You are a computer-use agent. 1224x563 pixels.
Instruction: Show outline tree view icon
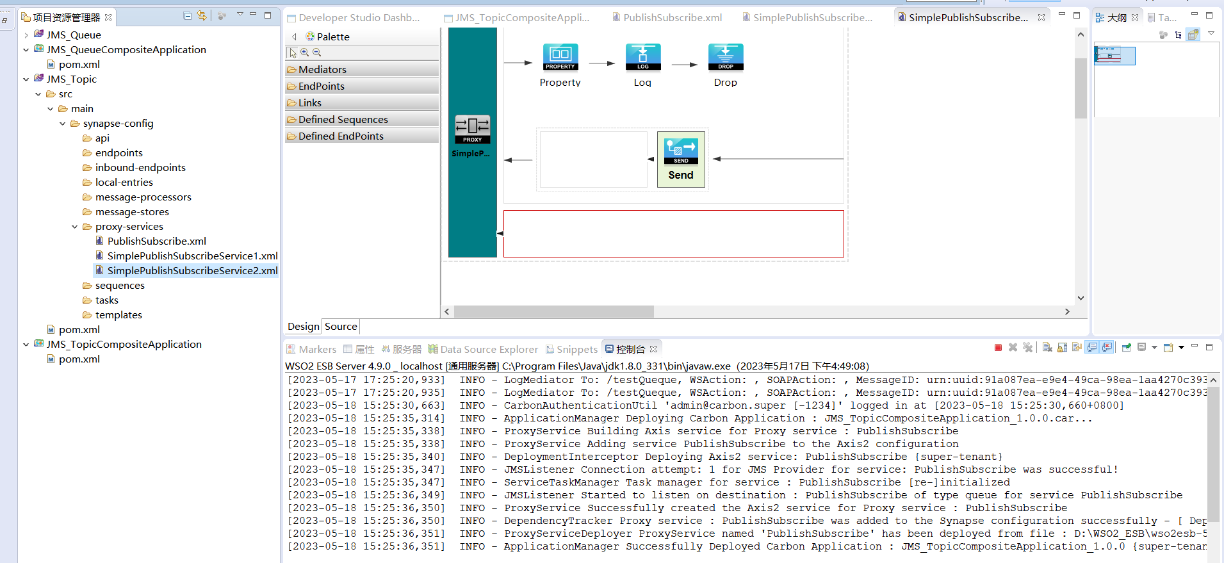click(1178, 35)
